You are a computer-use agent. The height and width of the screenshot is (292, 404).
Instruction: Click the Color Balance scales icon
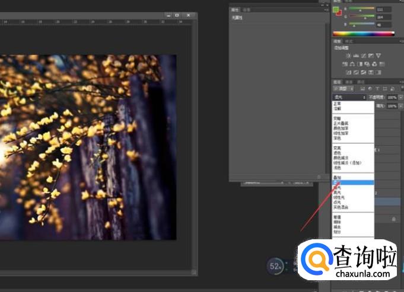(x=352, y=63)
